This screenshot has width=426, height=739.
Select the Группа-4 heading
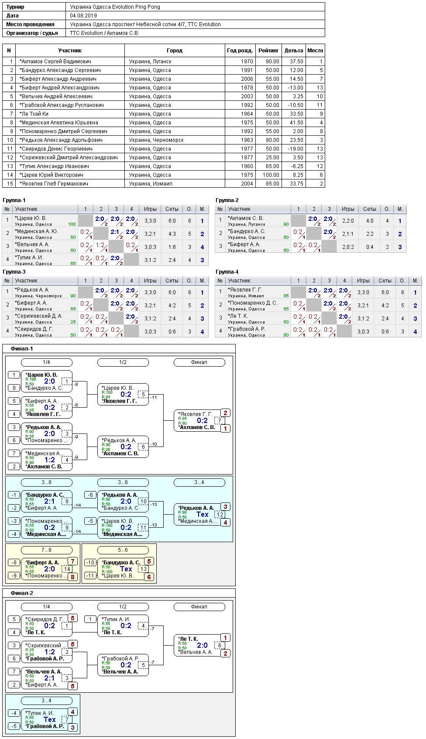(227, 272)
